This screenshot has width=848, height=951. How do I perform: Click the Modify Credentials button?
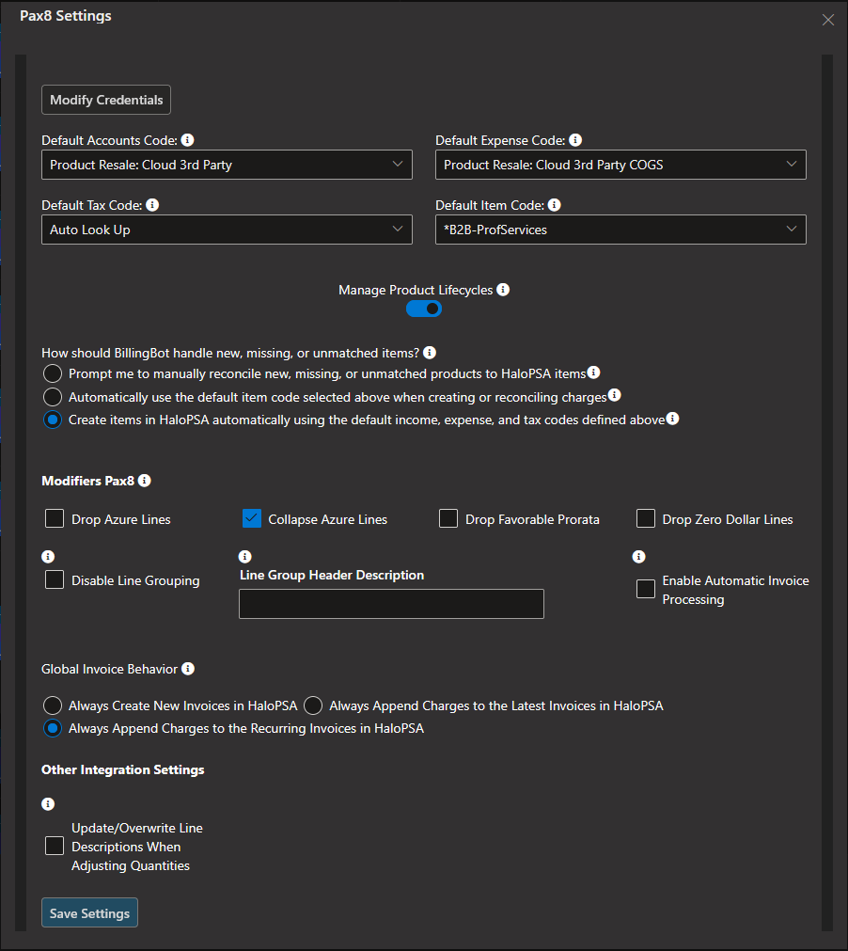pyautogui.click(x=106, y=100)
